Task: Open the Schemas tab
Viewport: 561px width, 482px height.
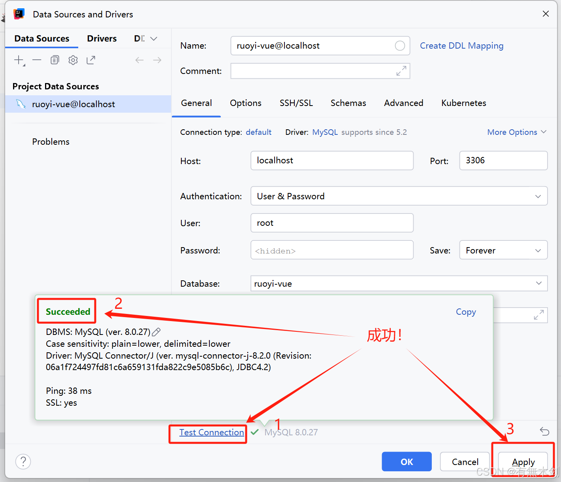Action: click(348, 103)
